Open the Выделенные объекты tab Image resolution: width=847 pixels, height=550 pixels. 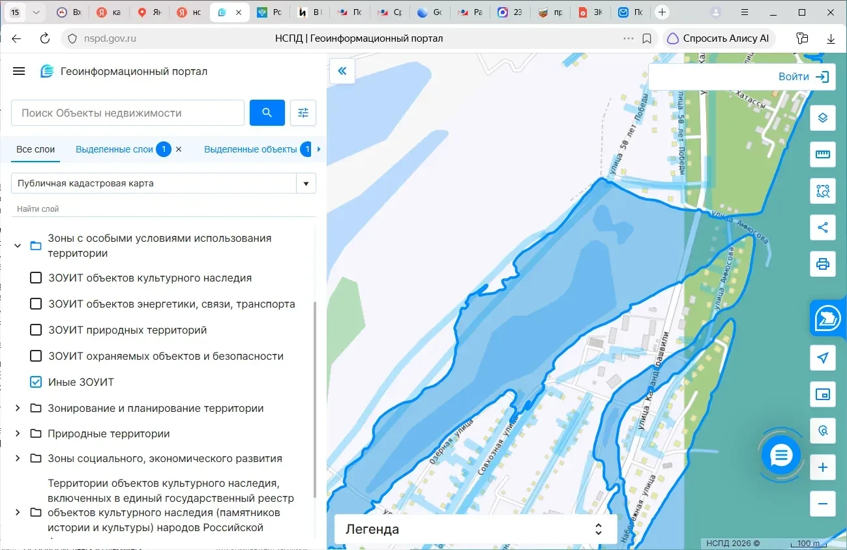coord(250,149)
